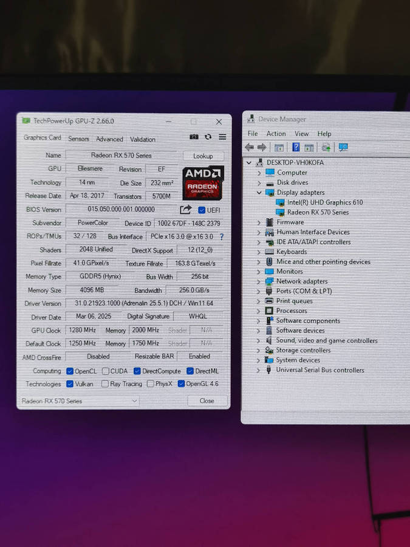Toggle the Ray Tracing checkbox
This screenshot has height=547, width=410.
coord(105,384)
